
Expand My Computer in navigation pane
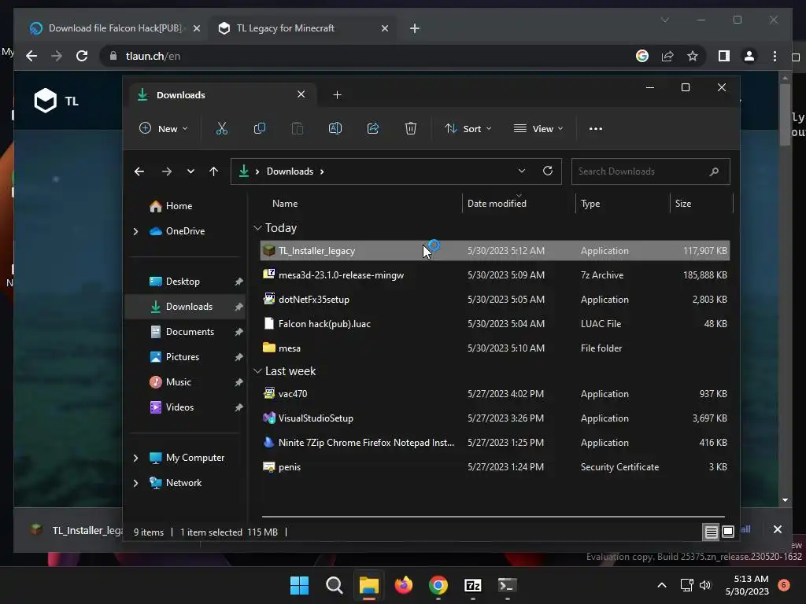tap(135, 458)
